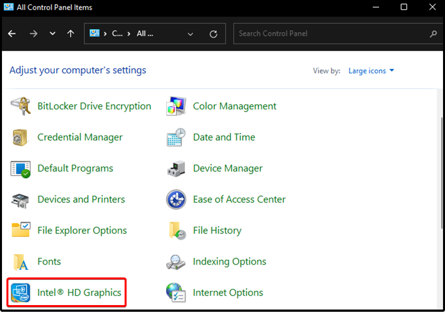Screen dimensions: 445x312
Task: Open Color Management
Action: pos(234,106)
